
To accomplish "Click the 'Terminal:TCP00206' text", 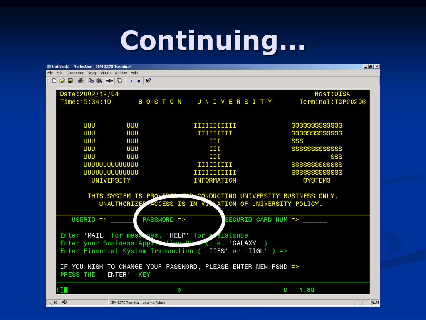I will pyautogui.click(x=332, y=102).
